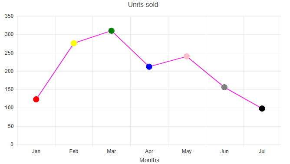Click the red January data point
290x164 pixels.
click(x=36, y=99)
